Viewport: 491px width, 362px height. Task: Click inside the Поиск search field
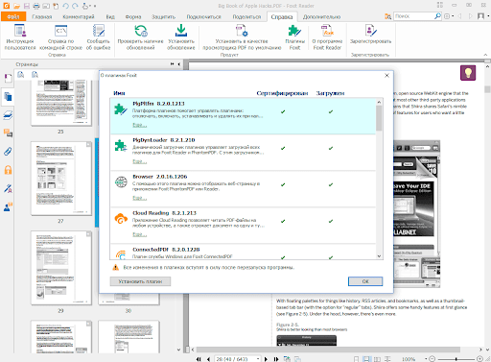(414, 16)
